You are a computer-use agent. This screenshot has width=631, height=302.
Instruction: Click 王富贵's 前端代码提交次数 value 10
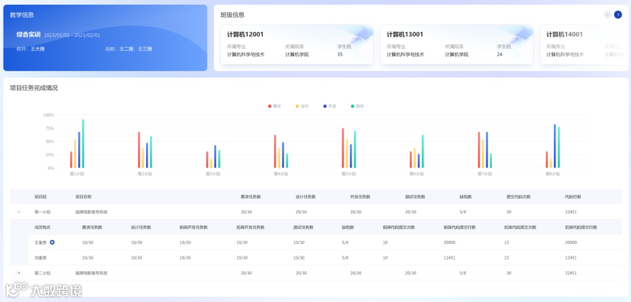[385, 243]
